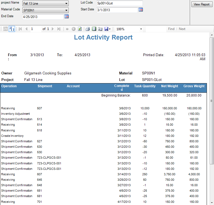Print the report
The width and height of the screenshot is (214, 205).
tap(88, 29)
